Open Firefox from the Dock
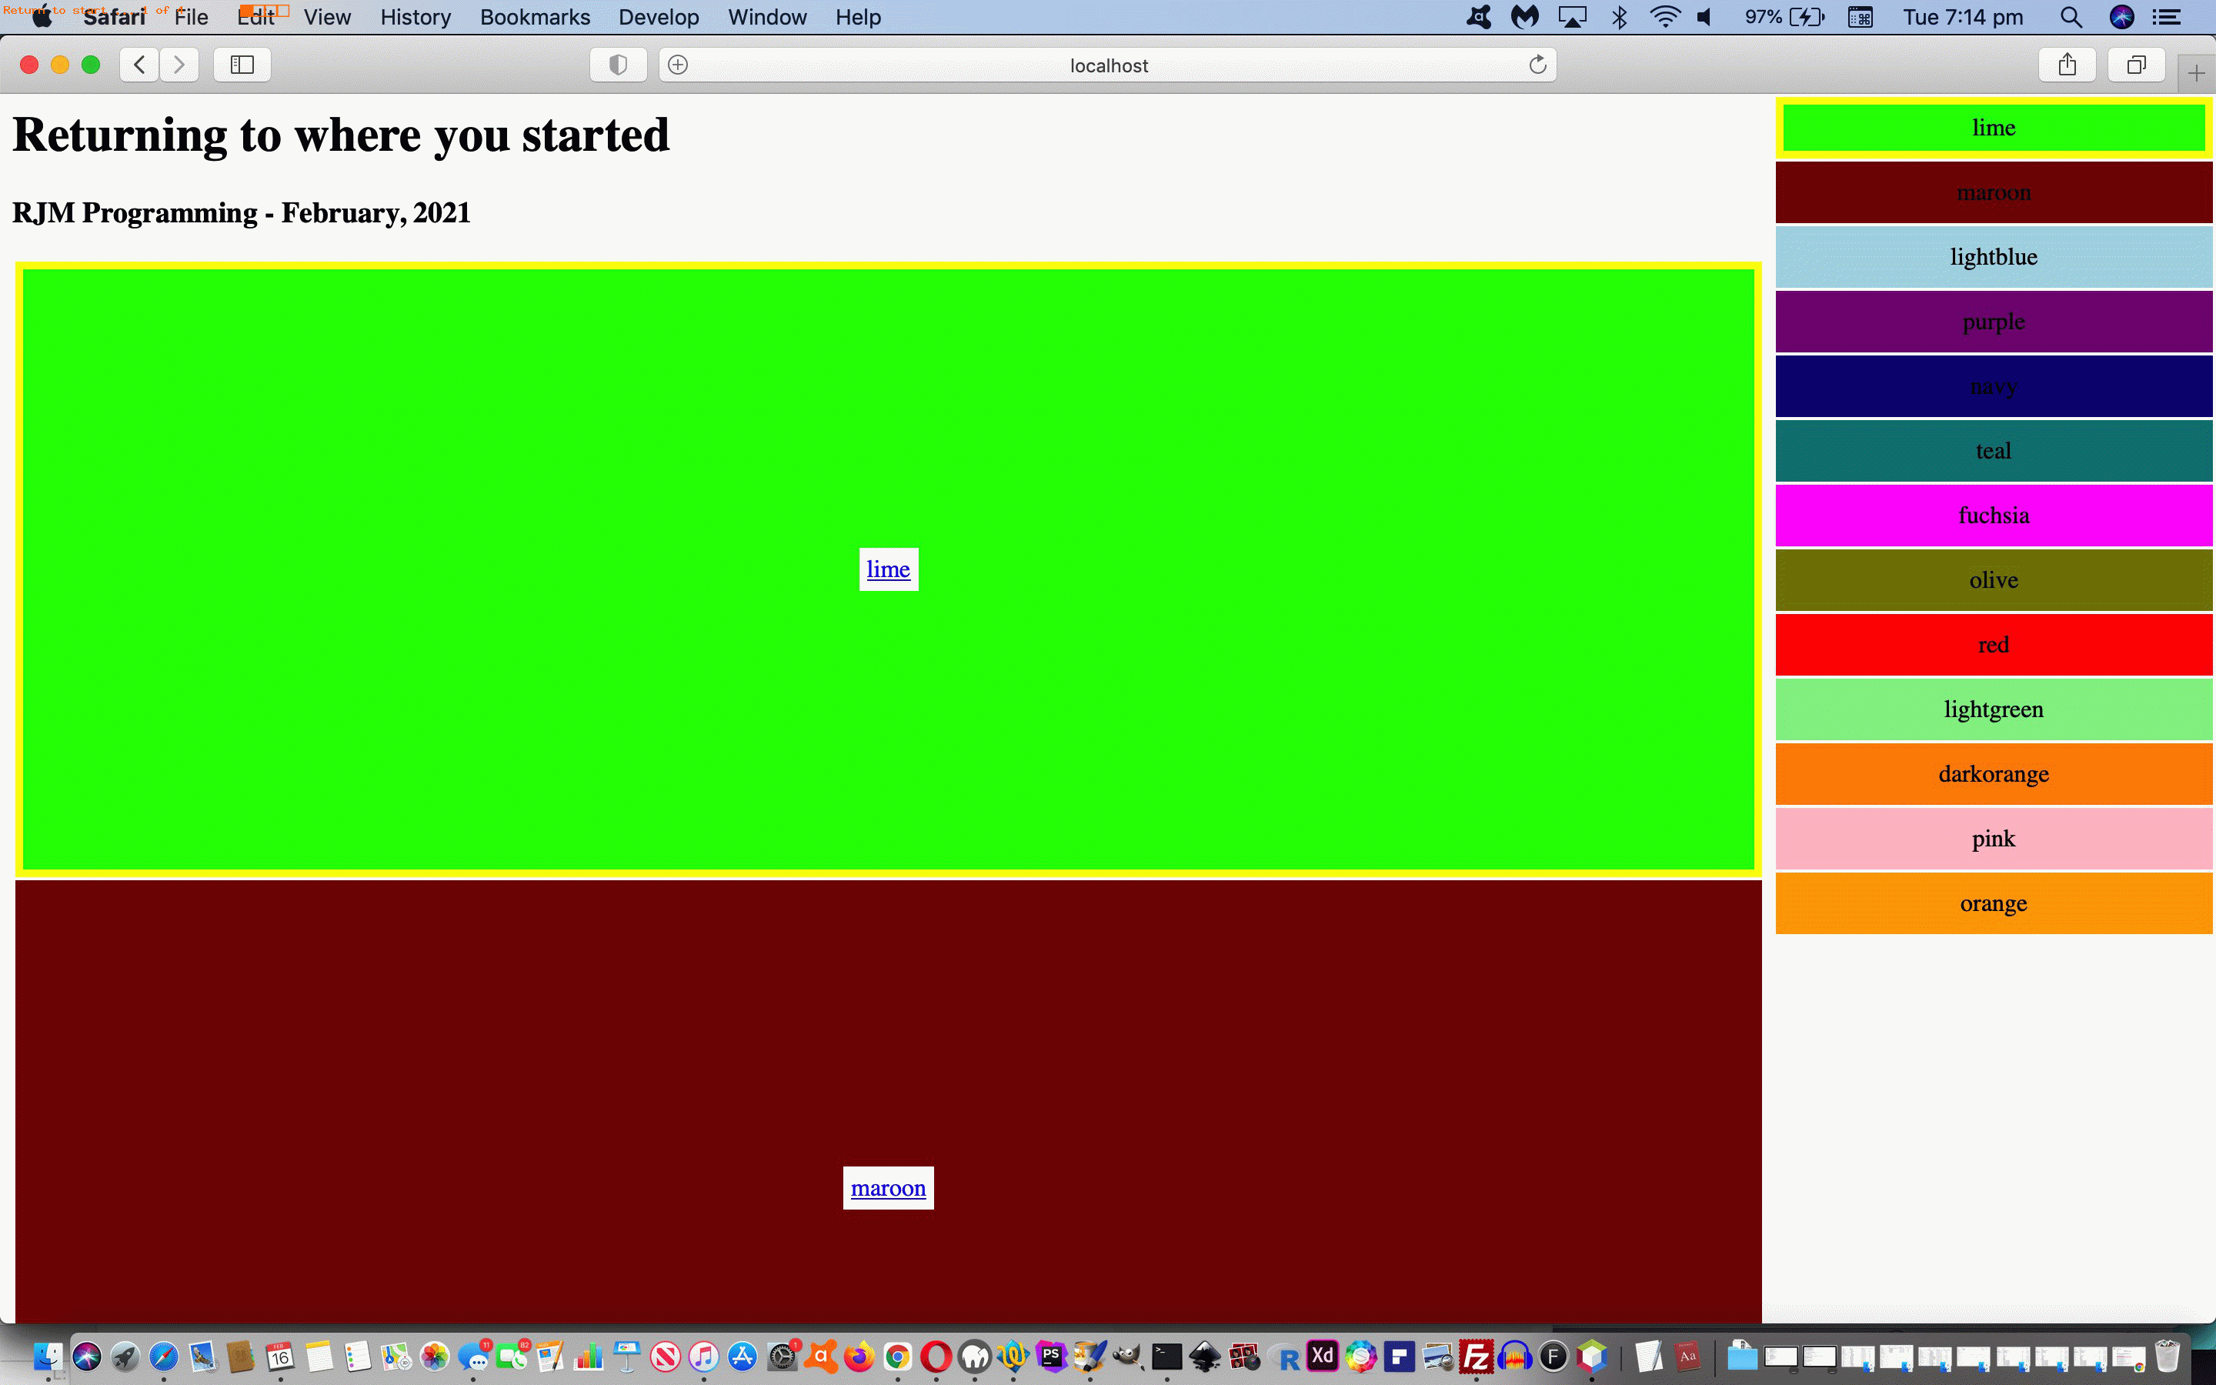This screenshot has height=1385, width=2216. point(859,1357)
